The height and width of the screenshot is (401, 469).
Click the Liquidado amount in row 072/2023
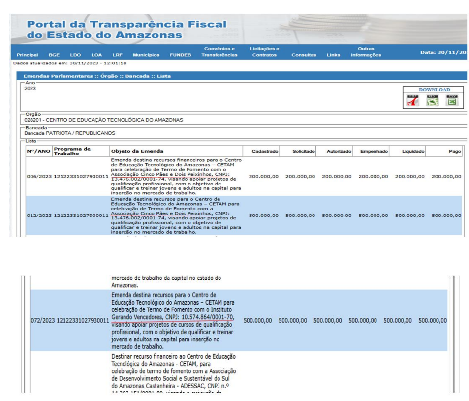coord(398,321)
